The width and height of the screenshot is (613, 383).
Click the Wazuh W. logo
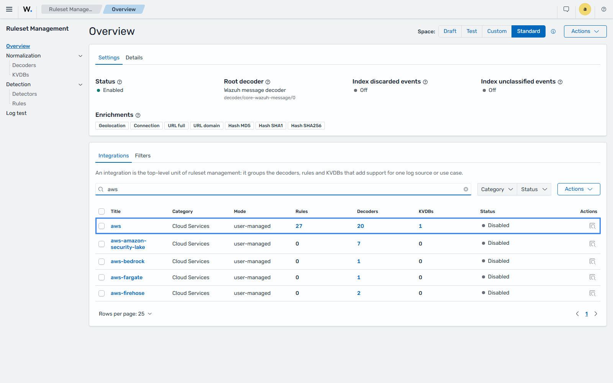tap(28, 9)
